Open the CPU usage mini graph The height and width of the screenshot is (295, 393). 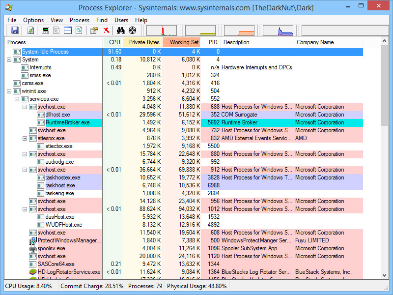[162, 30]
